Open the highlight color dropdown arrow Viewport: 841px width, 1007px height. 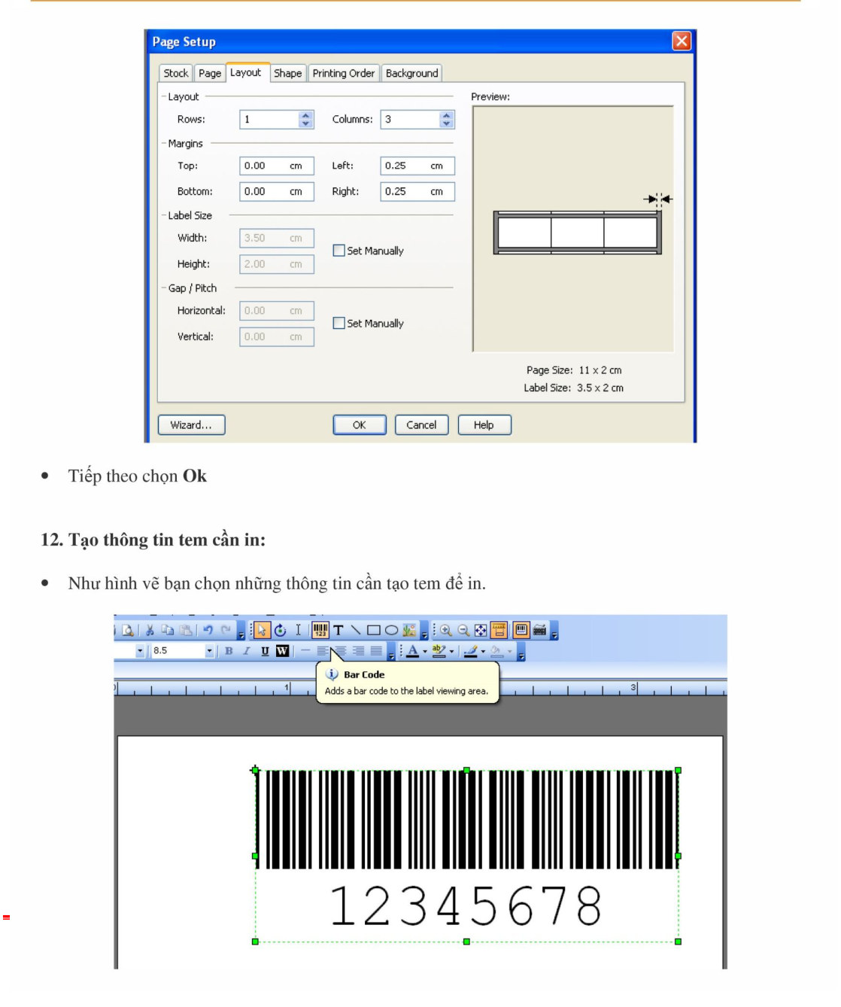(451, 652)
